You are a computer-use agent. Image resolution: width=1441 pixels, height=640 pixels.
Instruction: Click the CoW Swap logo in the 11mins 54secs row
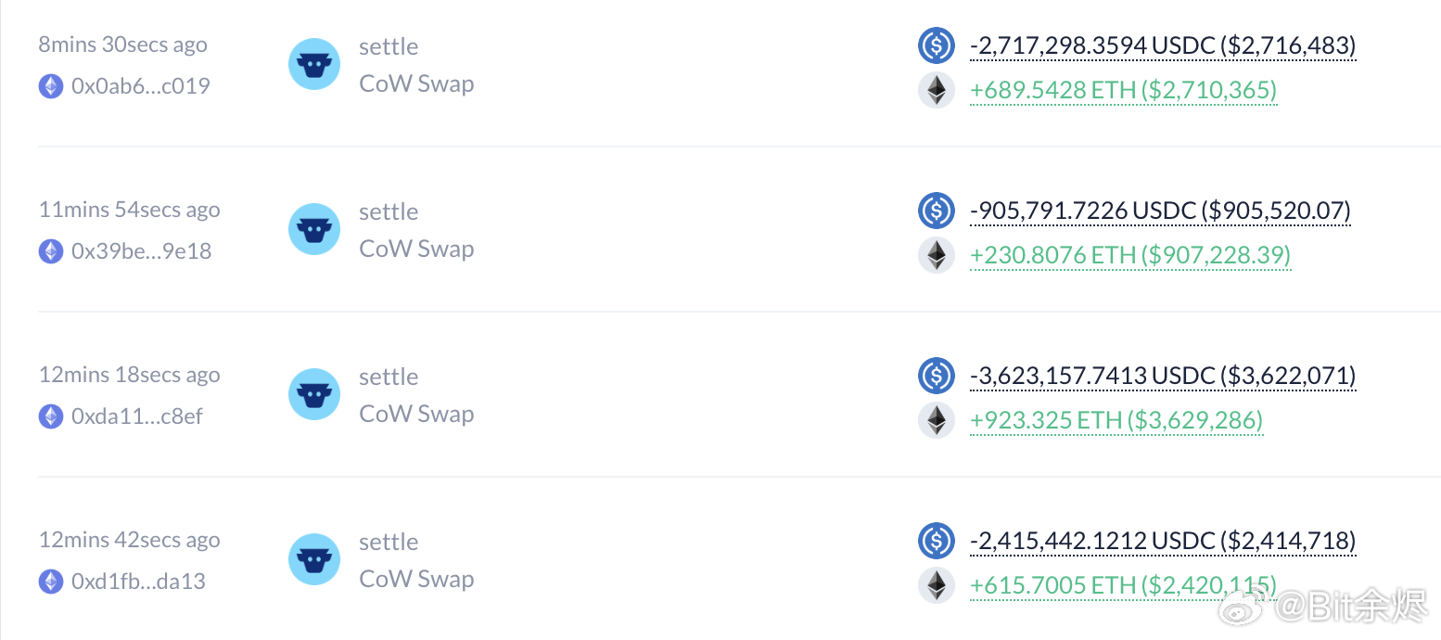click(314, 229)
